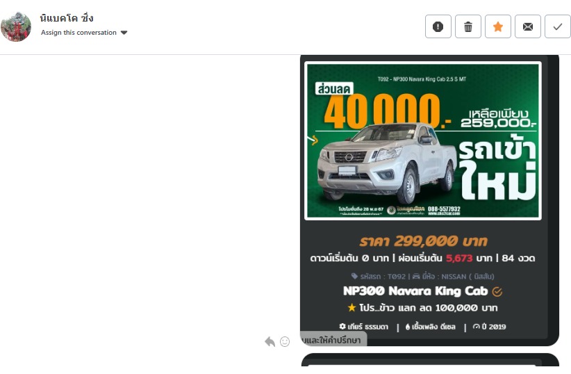This screenshot has width=571, height=374.
Task: Reply to the message with the arrow icon
Action: [270, 341]
